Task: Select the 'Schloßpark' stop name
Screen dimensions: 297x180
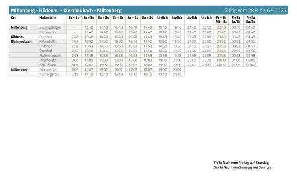Action: click(x=47, y=65)
